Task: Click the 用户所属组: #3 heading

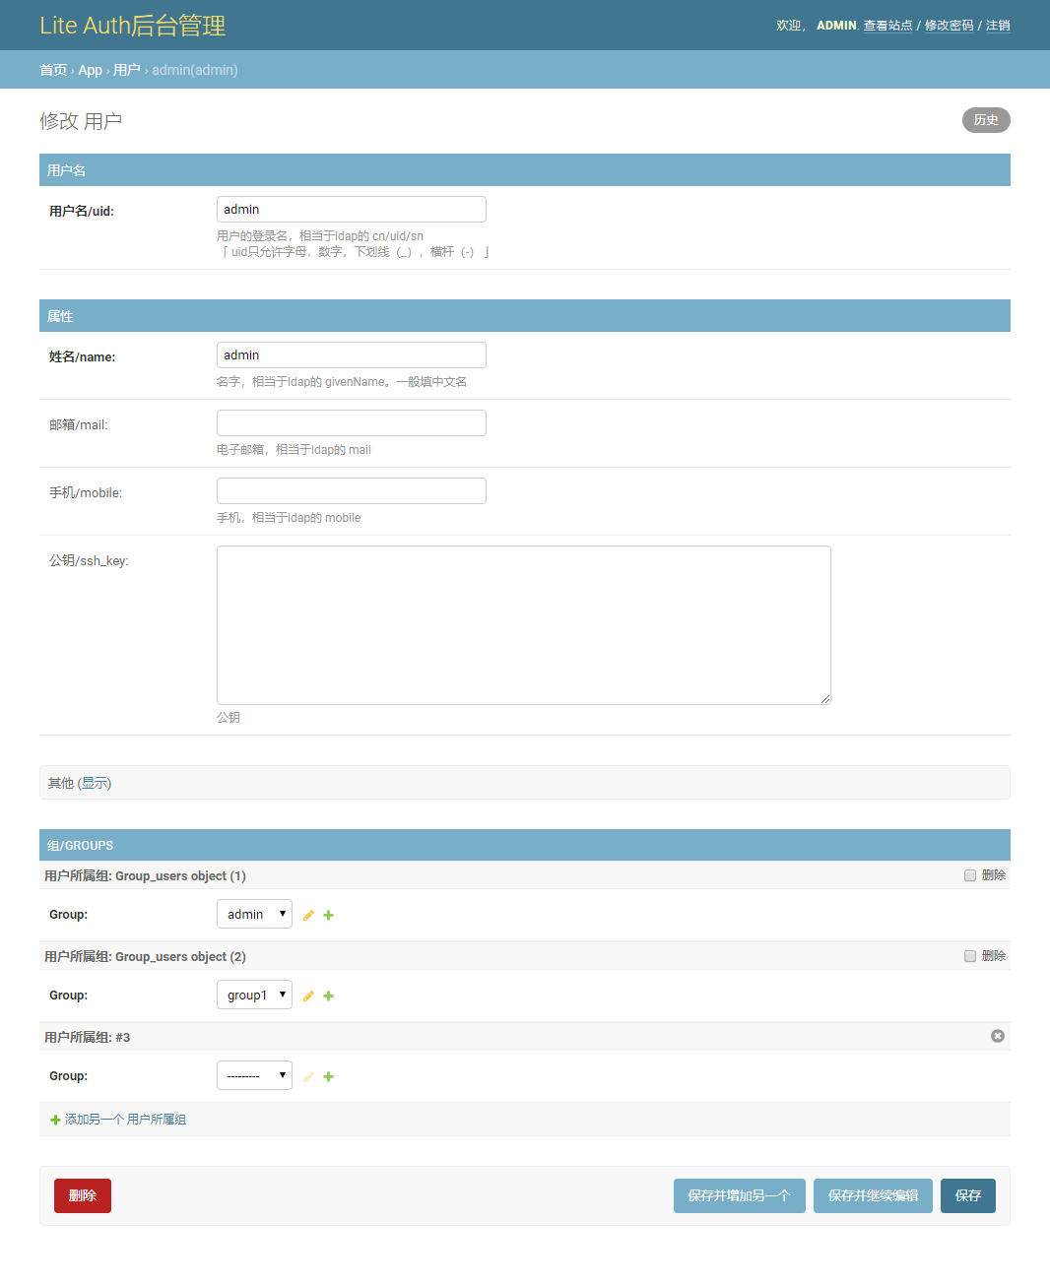Action: click(x=88, y=1037)
